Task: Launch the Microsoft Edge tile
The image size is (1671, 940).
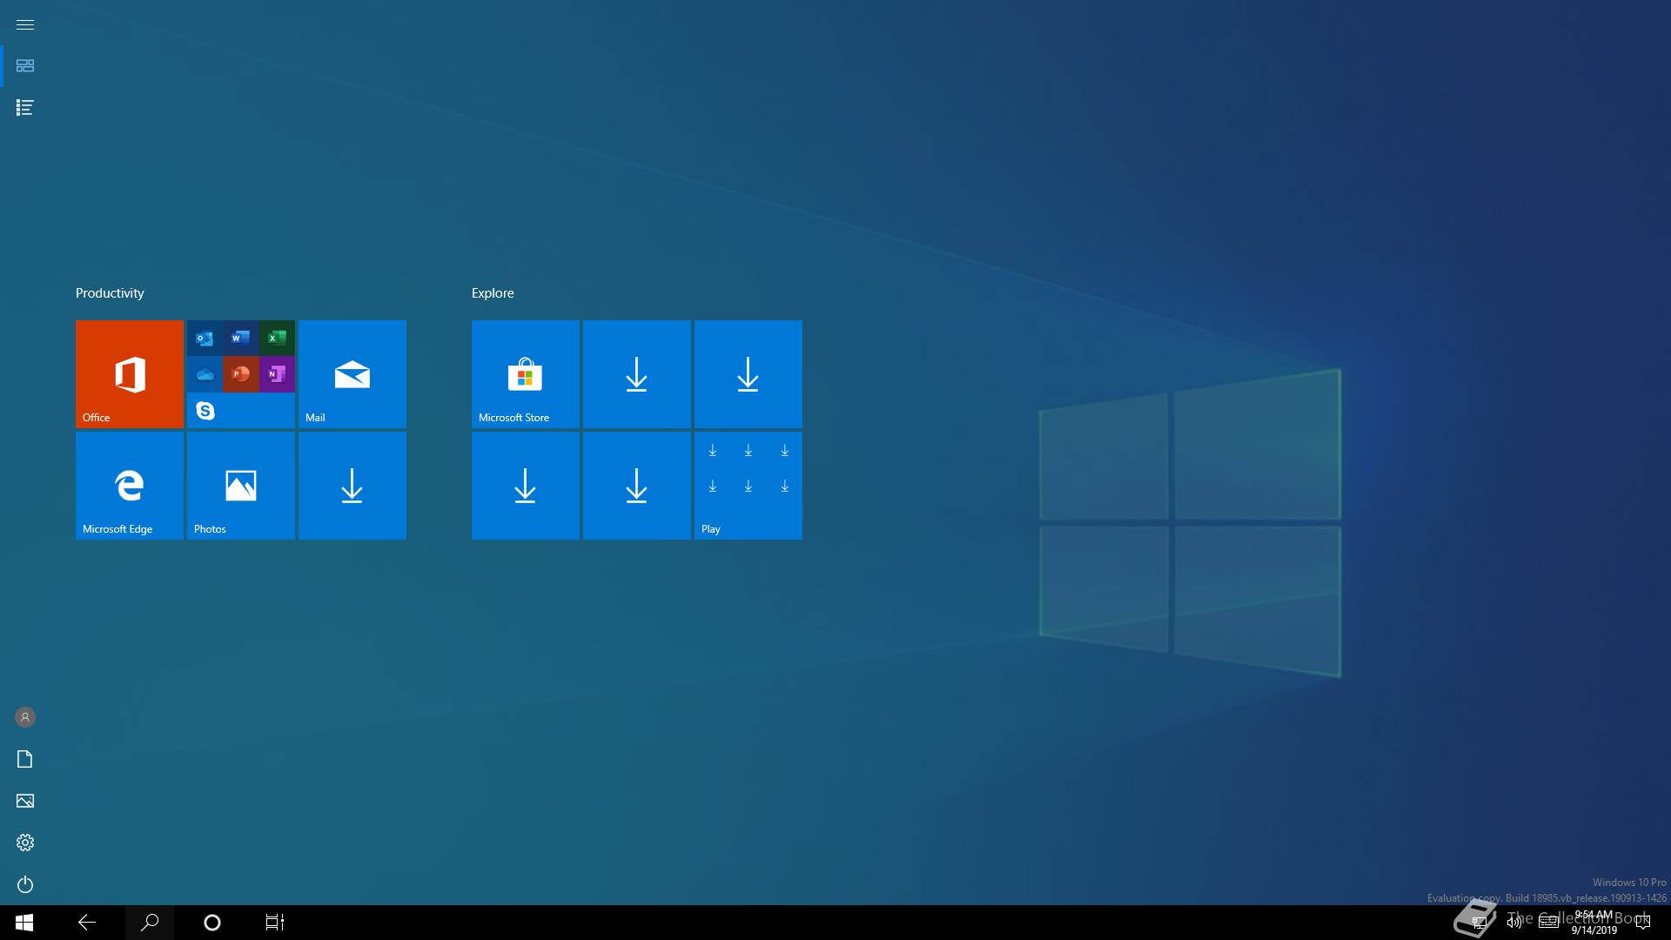Action: (130, 486)
